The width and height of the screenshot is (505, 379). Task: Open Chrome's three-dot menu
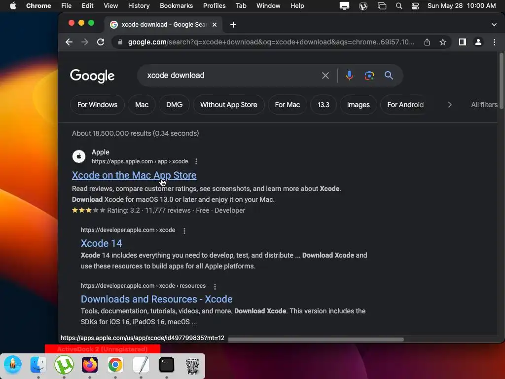494,42
